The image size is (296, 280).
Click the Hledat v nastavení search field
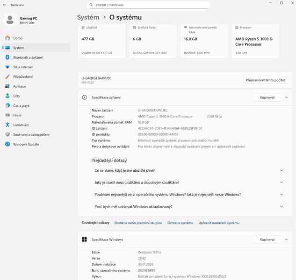pos(150,5)
